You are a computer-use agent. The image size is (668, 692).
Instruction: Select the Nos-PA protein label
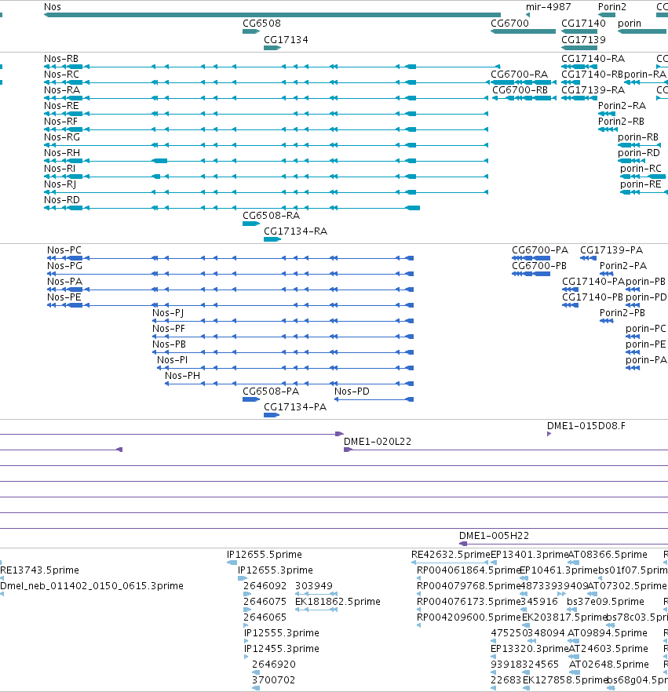tap(65, 282)
